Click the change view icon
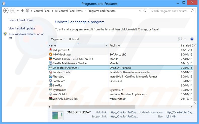199x124 pixels. (x=180, y=39)
